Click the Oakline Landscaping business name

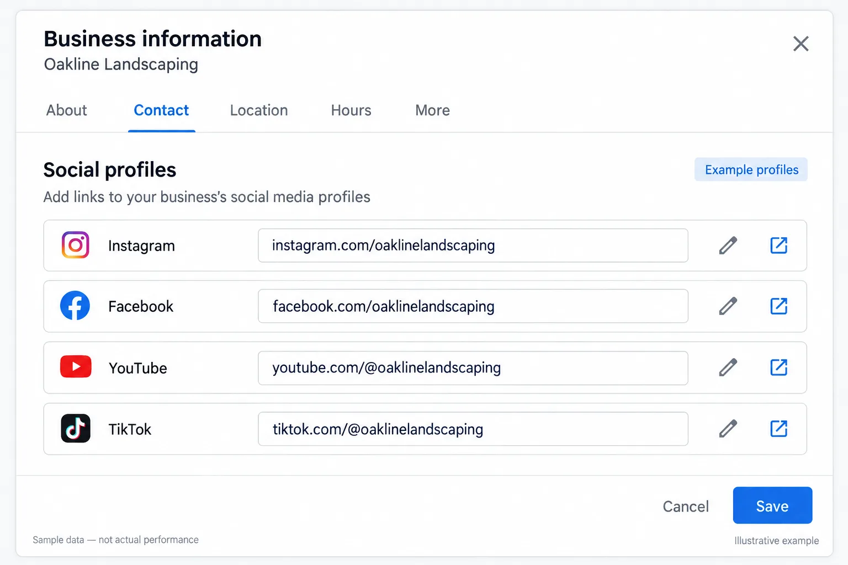(x=121, y=65)
